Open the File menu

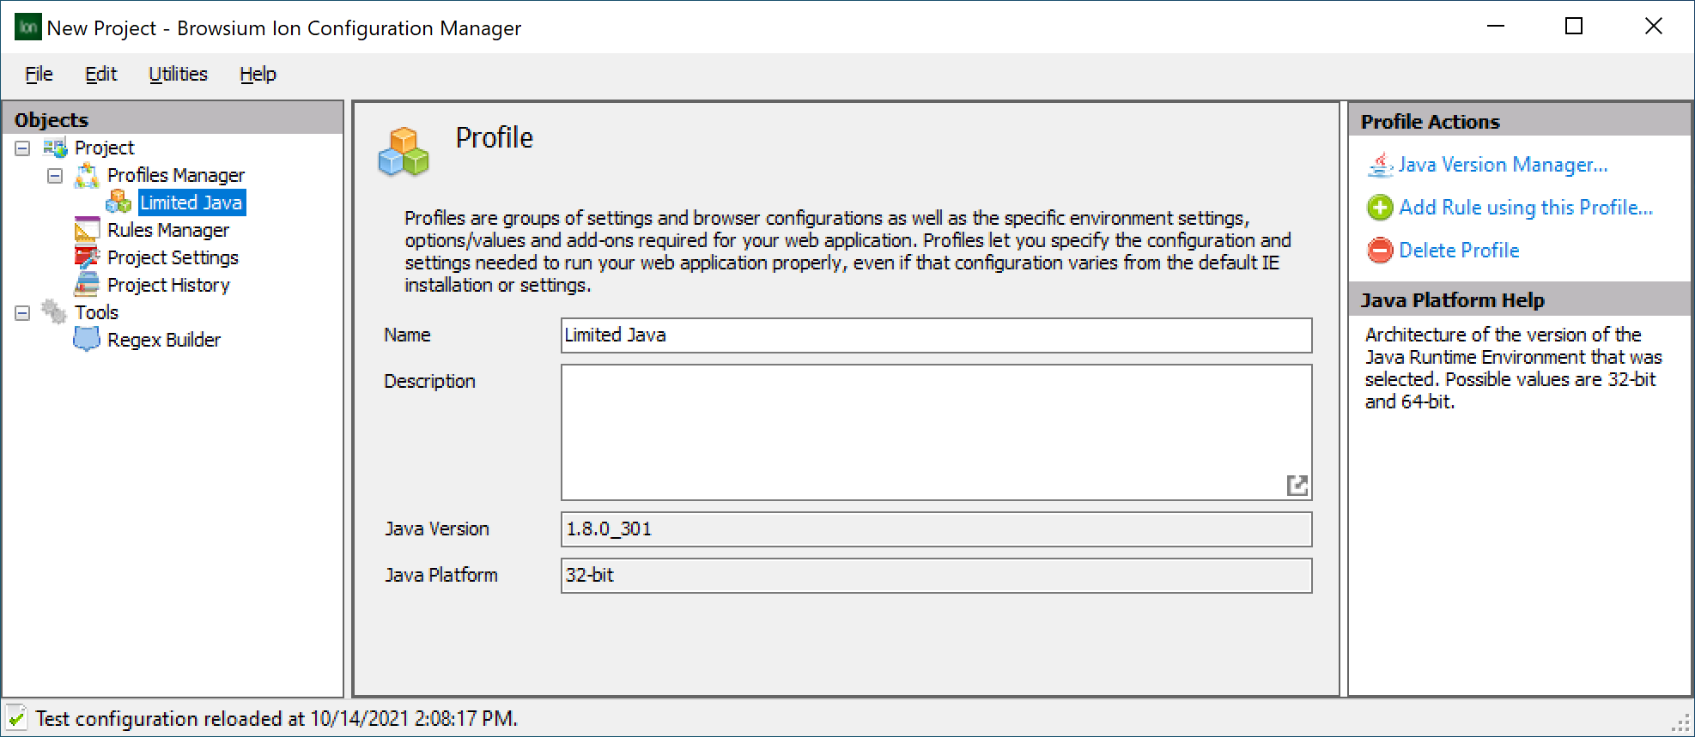39,75
